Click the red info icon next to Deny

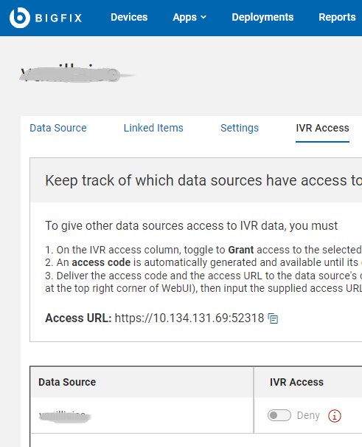[335, 416]
